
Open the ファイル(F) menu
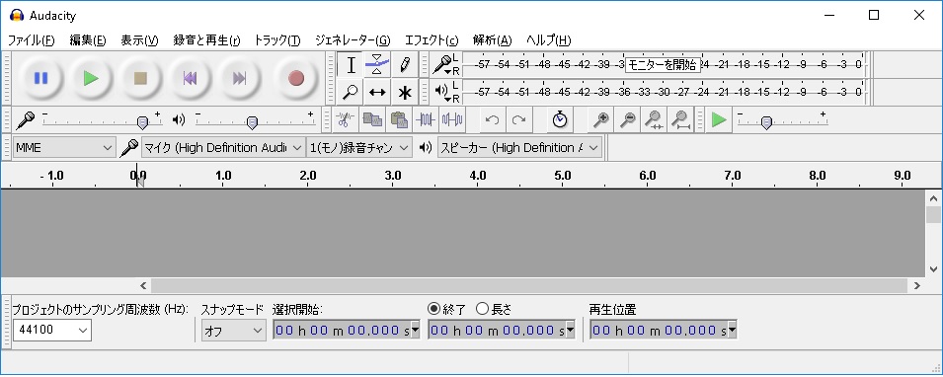(31, 40)
